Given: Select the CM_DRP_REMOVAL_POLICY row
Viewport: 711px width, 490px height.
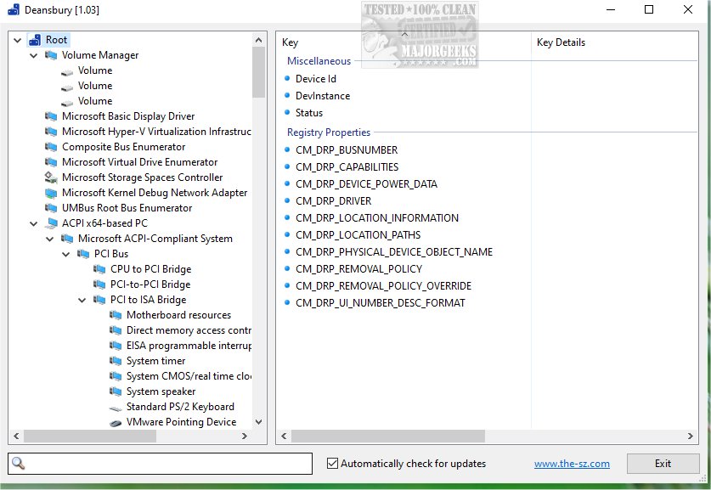Looking at the screenshot, I should 358,269.
